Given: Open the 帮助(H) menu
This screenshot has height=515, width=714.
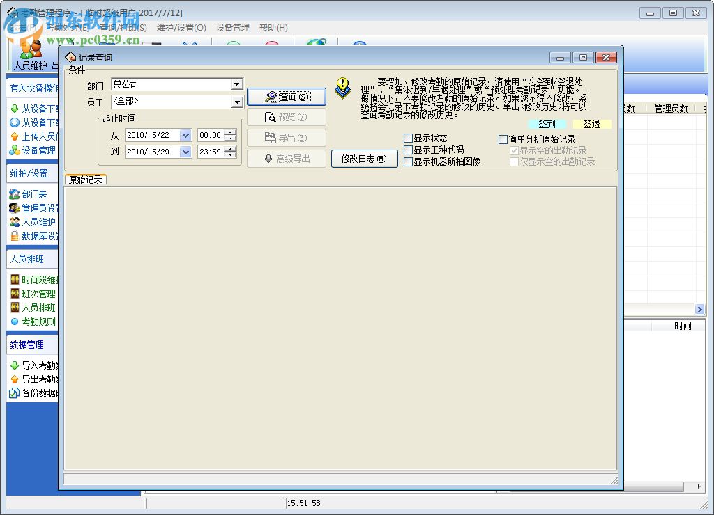Looking at the screenshot, I should [x=273, y=28].
